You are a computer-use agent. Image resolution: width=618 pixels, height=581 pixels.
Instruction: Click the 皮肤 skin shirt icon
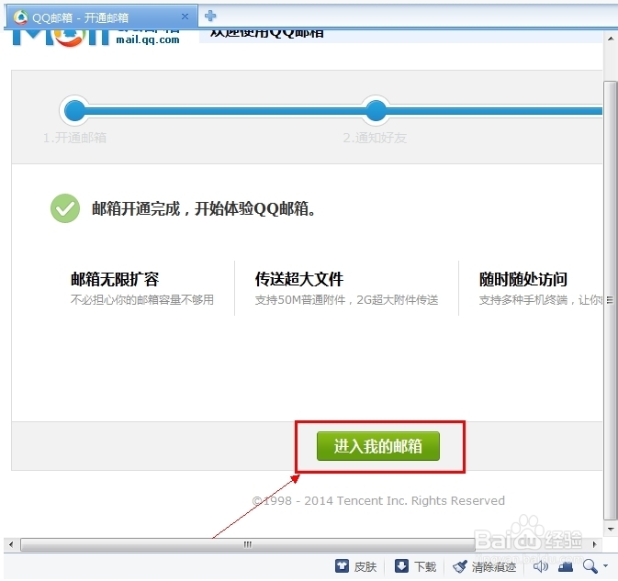click(342, 566)
